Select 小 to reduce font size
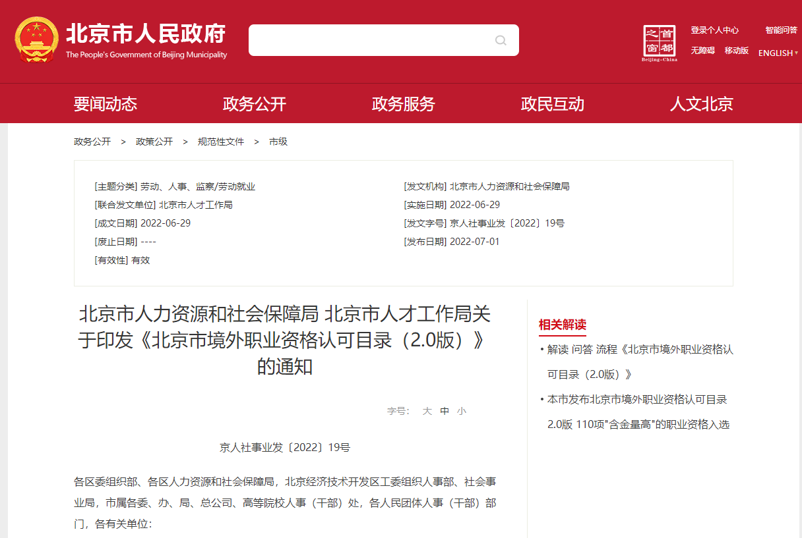 (x=462, y=410)
